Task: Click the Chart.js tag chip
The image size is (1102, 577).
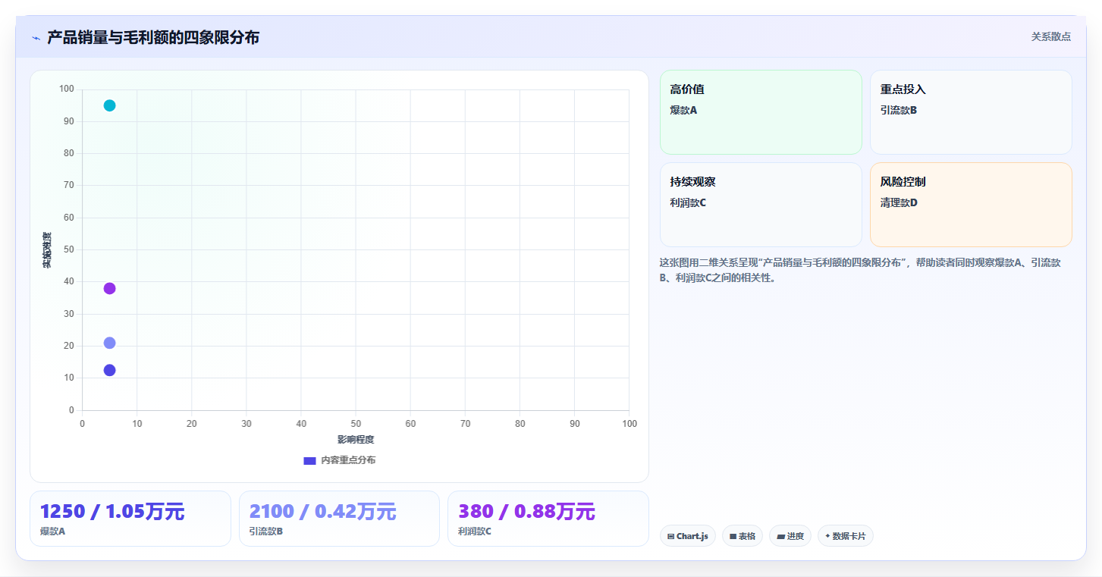Action: [x=688, y=536]
